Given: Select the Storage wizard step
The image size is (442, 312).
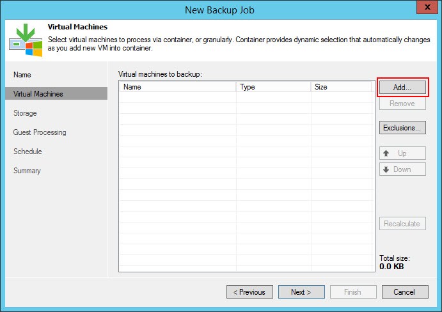Looking at the screenshot, I should pos(25,113).
